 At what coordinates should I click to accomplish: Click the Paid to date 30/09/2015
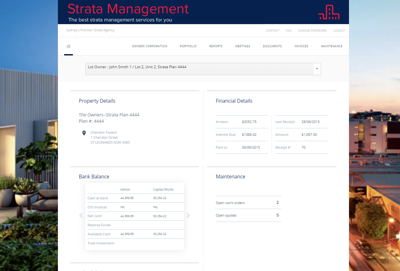(251, 147)
